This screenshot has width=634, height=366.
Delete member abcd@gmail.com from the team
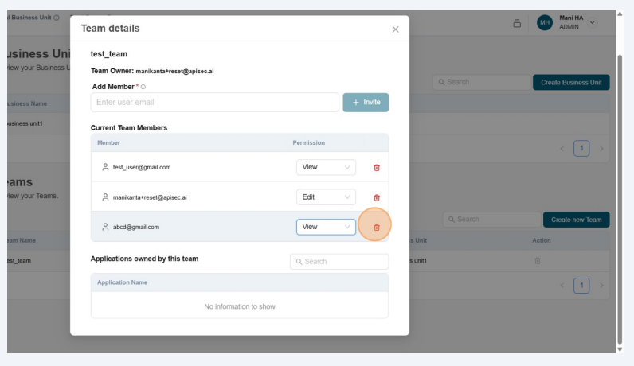tap(377, 227)
